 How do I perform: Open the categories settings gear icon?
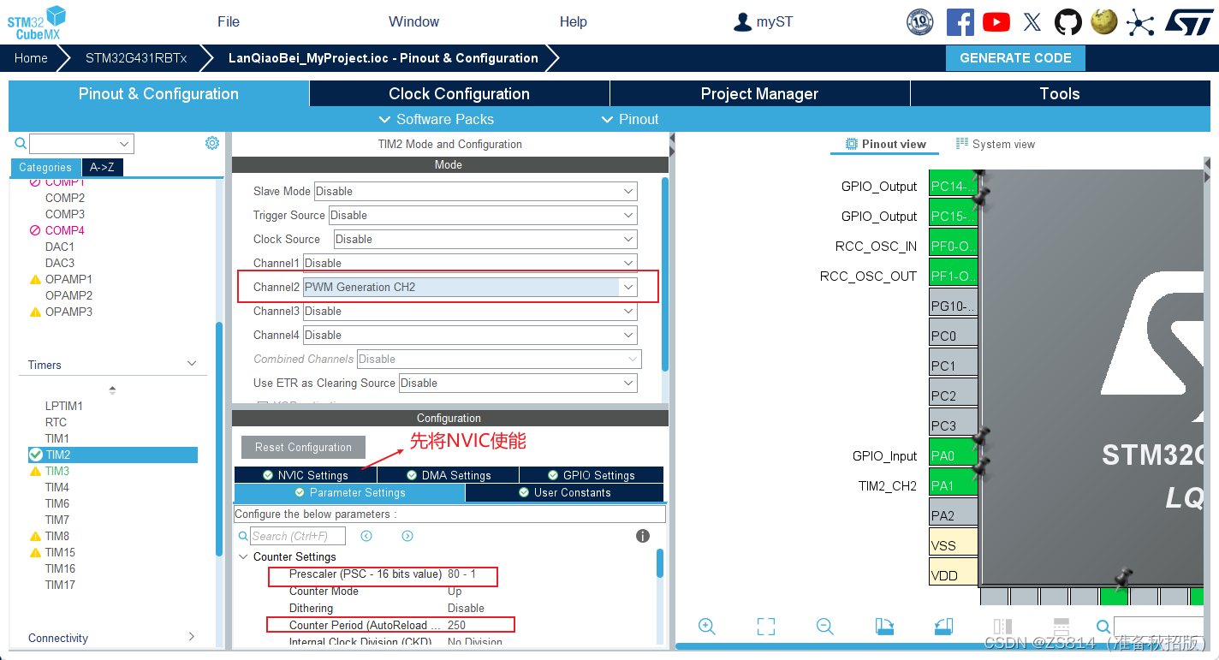(x=212, y=143)
